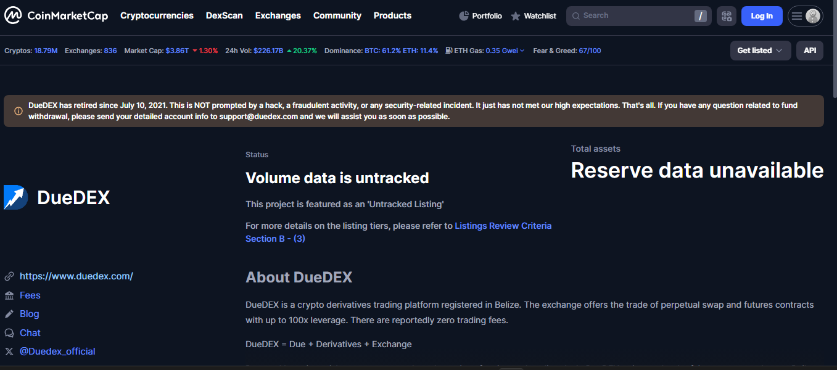Click the Market Cap $3.86T value
The image size is (837, 370).
click(x=178, y=51)
